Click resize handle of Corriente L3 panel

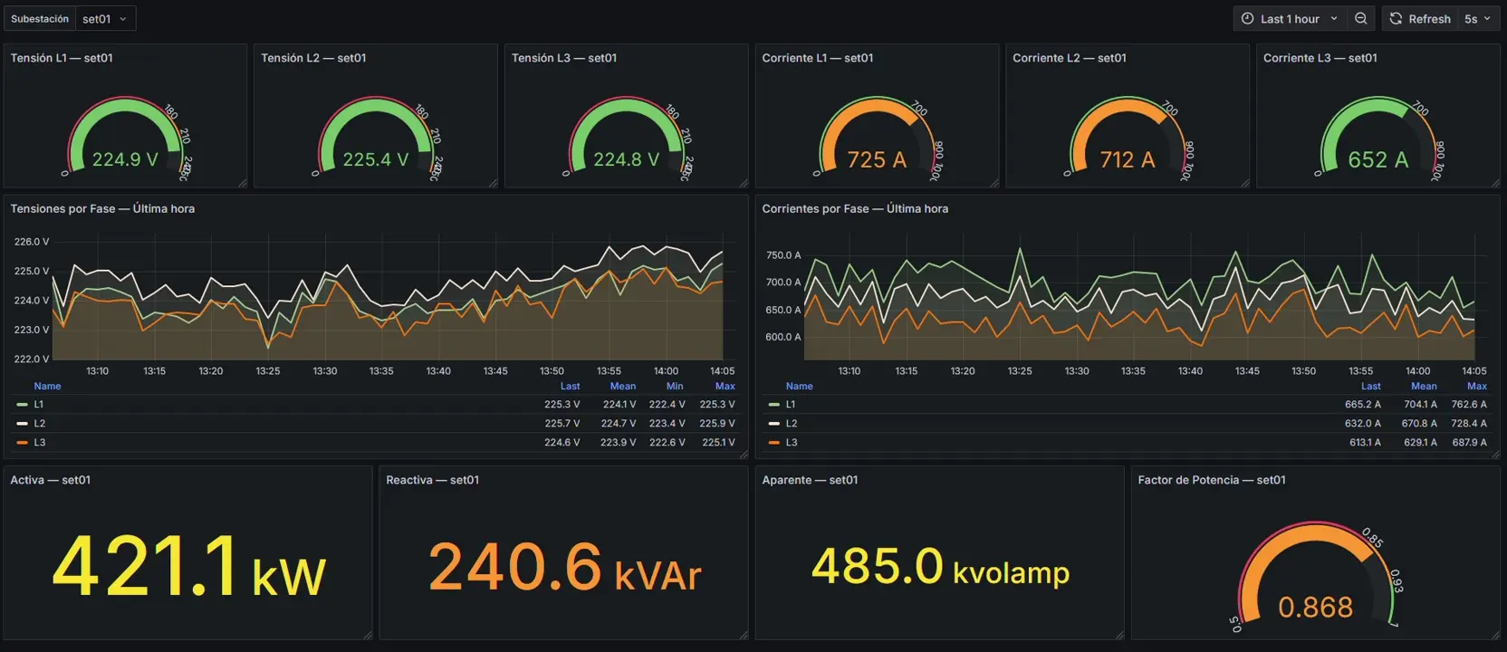click(1495, 183)
